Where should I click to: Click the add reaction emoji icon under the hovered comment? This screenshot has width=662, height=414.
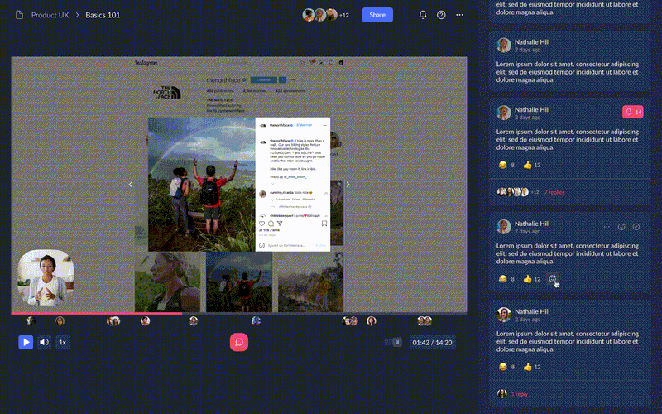[x=552, y=279]
